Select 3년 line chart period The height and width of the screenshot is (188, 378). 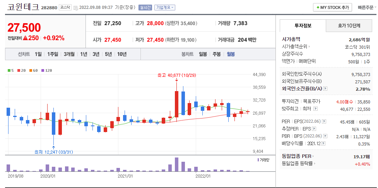[96, 54]
